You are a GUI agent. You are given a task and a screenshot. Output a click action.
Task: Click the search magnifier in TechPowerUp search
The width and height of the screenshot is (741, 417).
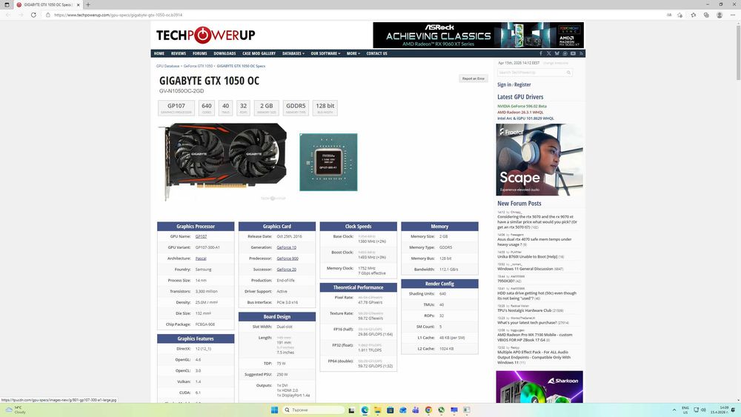tap(568, 73)
